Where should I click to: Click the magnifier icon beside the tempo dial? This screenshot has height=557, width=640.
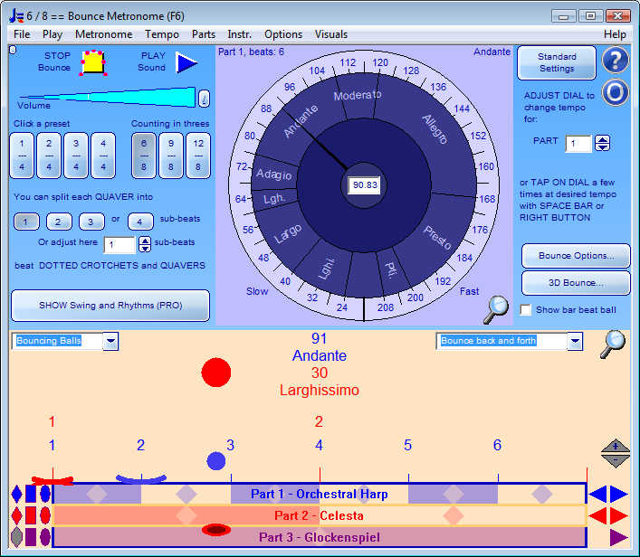(x=496, y=309)
